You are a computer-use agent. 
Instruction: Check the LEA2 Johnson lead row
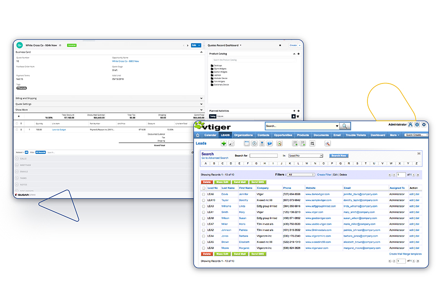pos(204,230)
